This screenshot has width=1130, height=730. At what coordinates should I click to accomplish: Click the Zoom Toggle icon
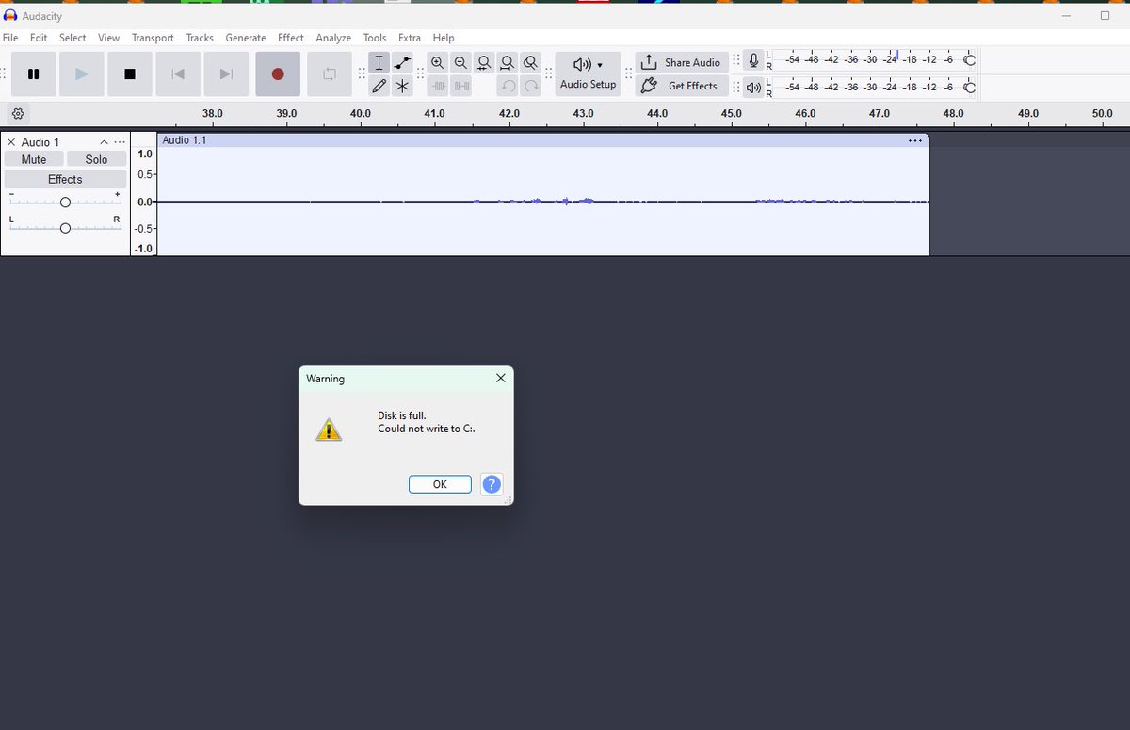coord(530,63)
